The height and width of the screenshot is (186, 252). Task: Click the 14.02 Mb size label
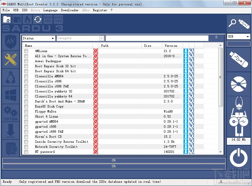tap(238, 139)
